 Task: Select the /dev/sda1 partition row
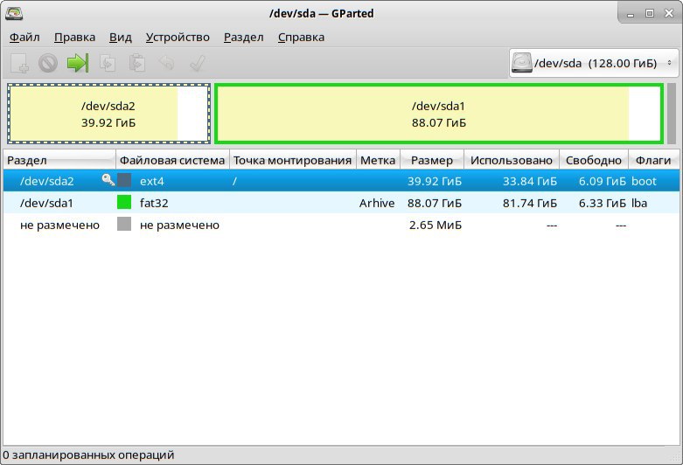coord(341,203)
